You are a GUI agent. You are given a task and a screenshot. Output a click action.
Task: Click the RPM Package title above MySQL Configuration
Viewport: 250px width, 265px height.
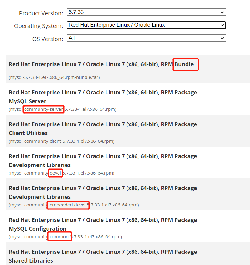coord(103,220)
